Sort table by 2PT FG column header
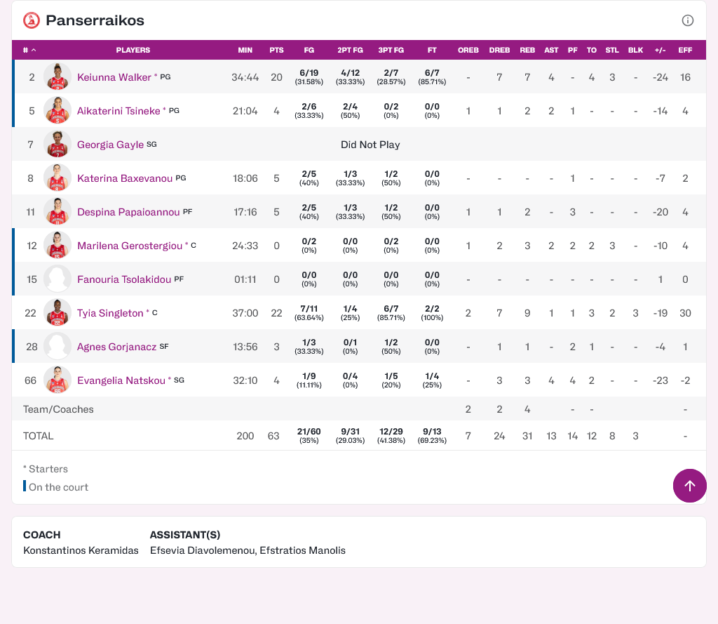The height and width of the screenshot is (624, 718). [x=351, y=50]
